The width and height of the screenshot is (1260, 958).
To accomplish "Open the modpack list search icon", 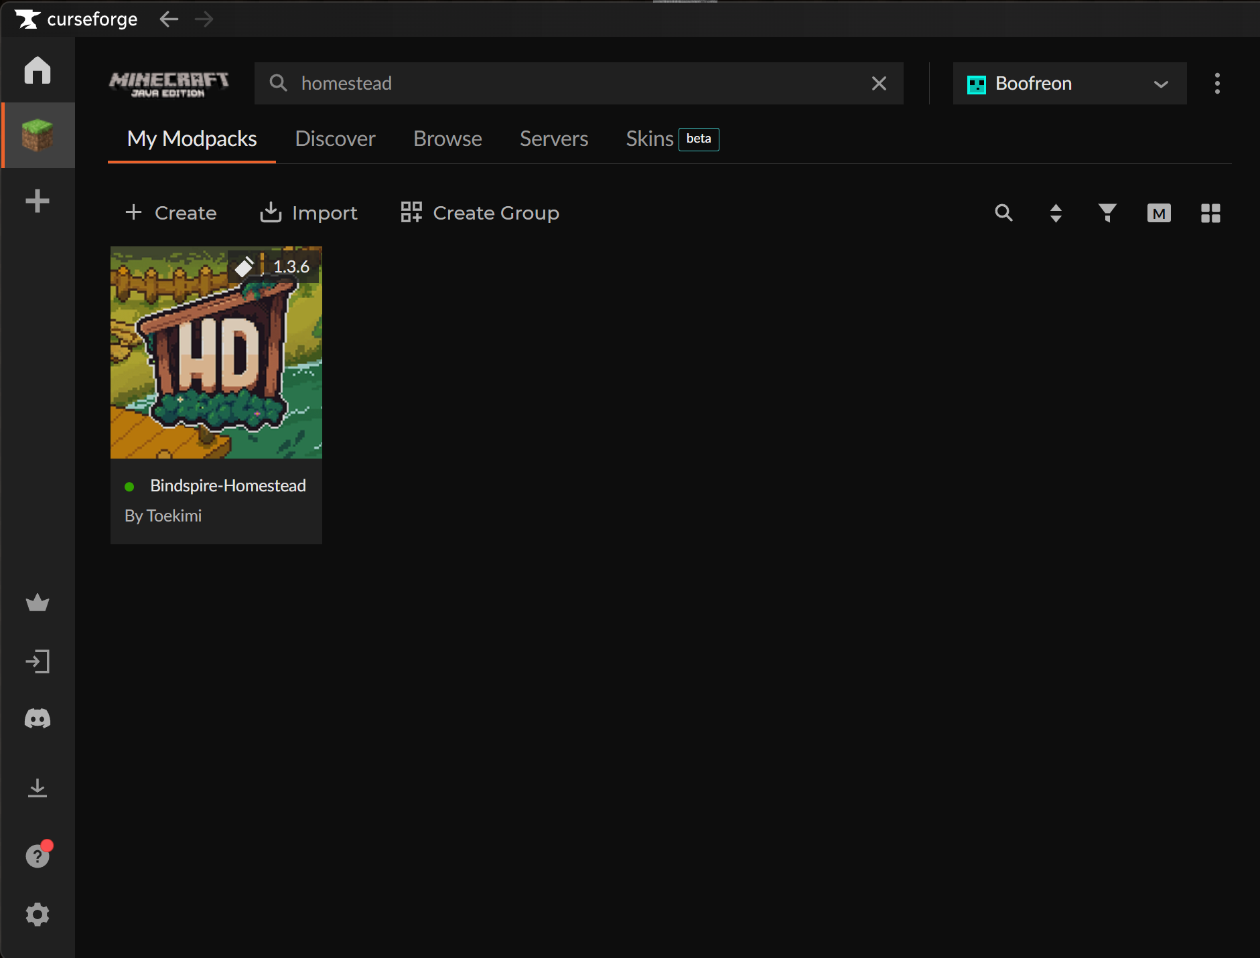I will point(1003,213).
